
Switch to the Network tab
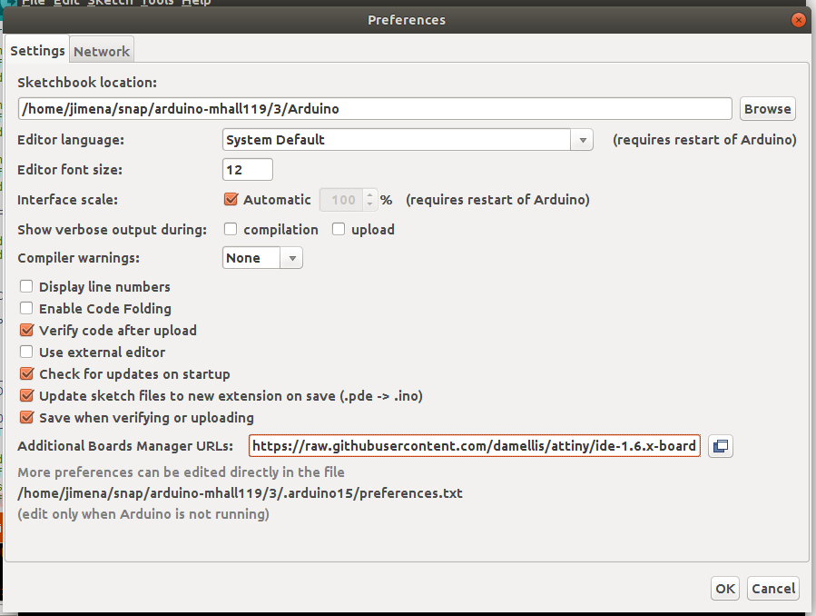pos(102,51)
